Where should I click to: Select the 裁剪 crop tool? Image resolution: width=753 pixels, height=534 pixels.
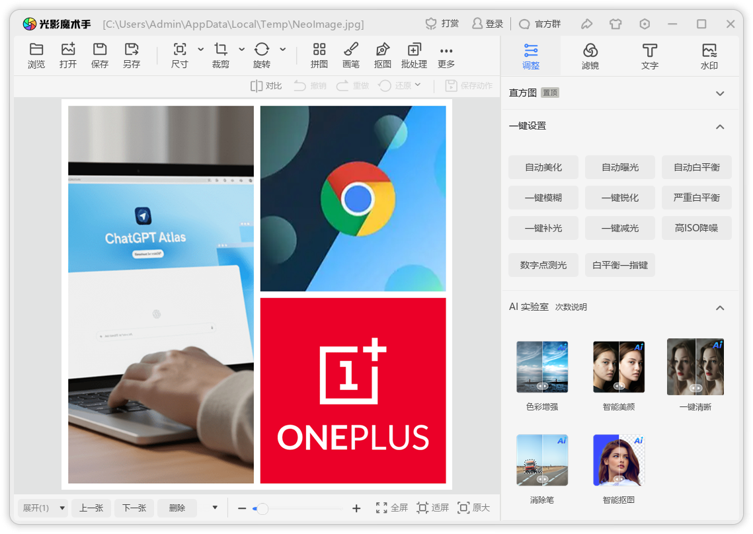tap(220, 56)
